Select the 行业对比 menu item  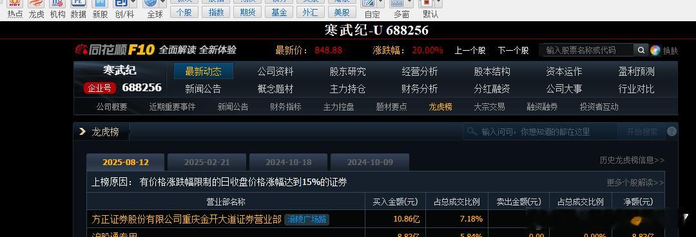point(636,89)
